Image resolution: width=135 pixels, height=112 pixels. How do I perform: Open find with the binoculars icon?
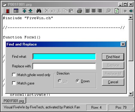[x=39, y=11]
